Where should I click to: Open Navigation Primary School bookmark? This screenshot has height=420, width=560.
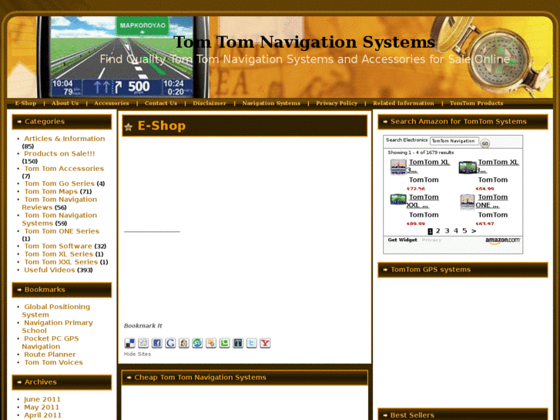pyautogui.click(x=57, y=326)
